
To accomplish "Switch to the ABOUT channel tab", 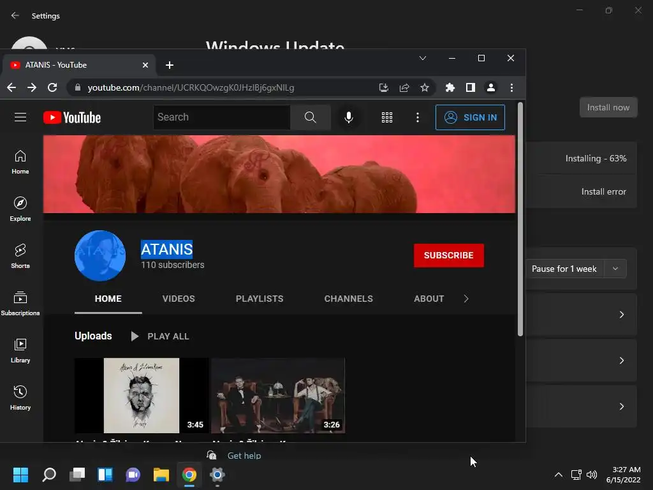I will pos(429,299).
